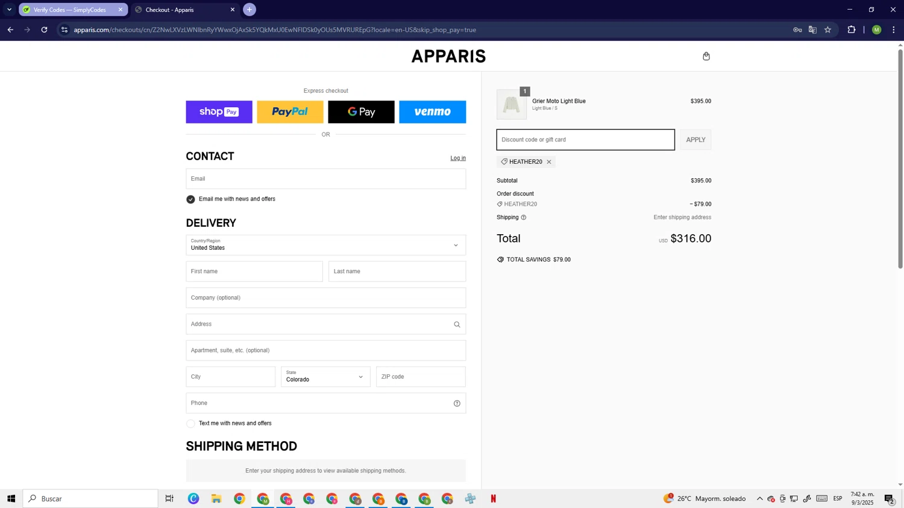Image resolution: width=904 pixels, height=508 pixels.
Task: Click the shipping info question mark icon
Action: coord(524,217)
